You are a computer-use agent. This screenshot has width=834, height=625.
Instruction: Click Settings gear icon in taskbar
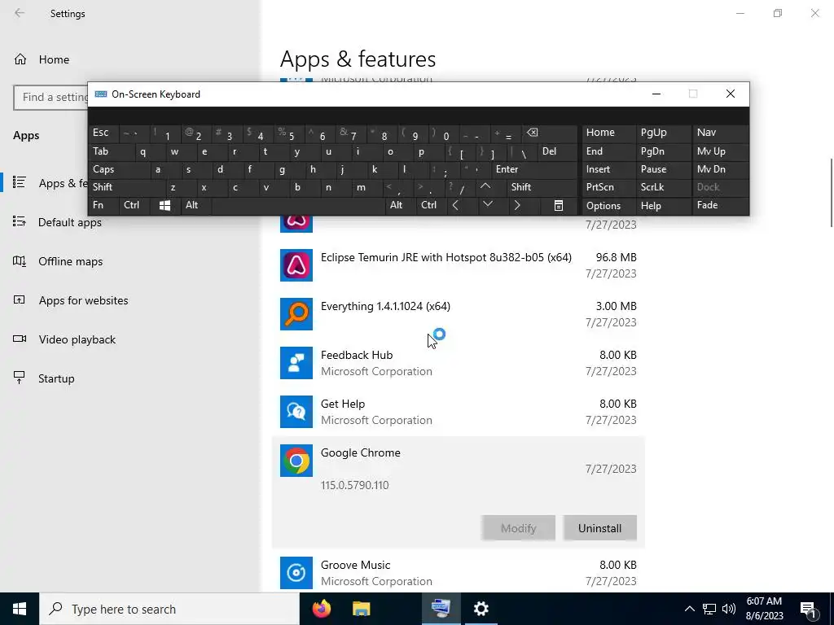coord(481,609)
